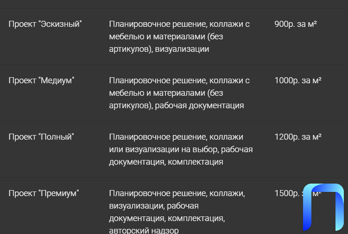The height and width of the screenshot is (234, 348).
Task: Click "рабочая документация" in Медиум description
Action: click(x=199, y=106)
